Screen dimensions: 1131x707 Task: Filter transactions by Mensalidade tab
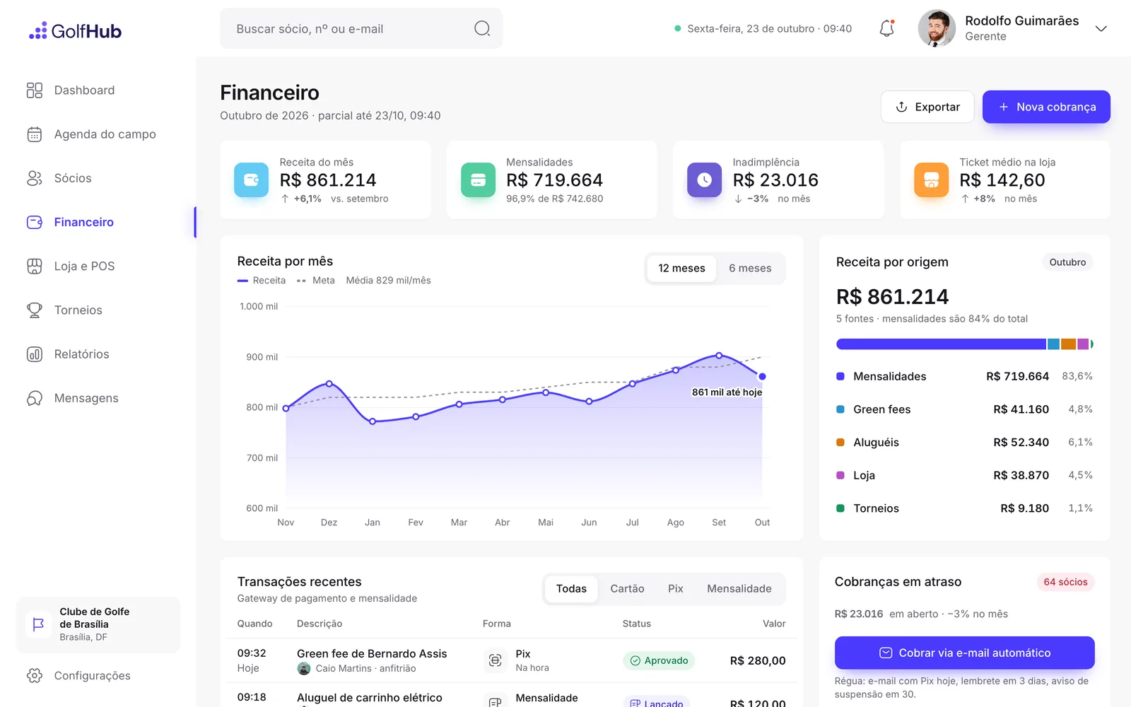coord(739,588)
